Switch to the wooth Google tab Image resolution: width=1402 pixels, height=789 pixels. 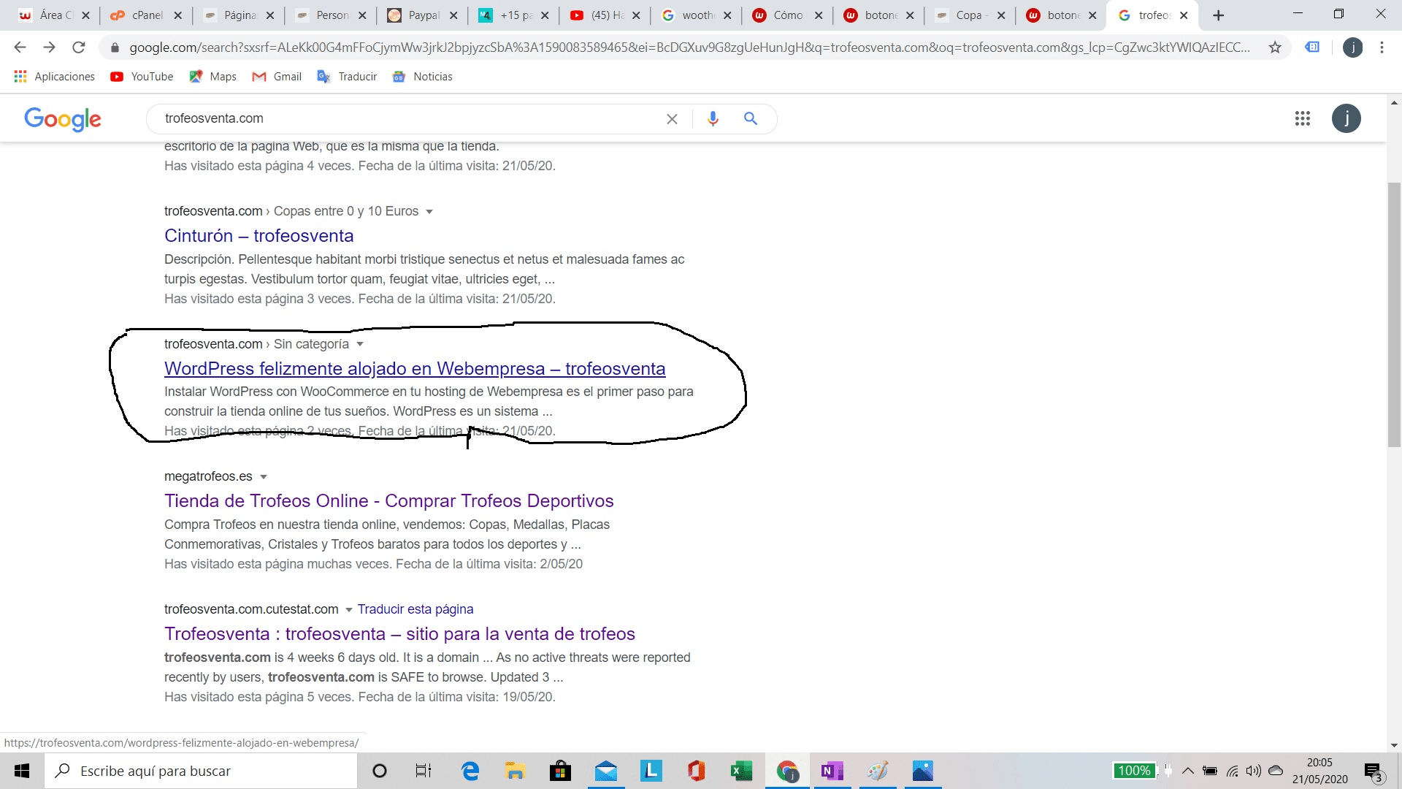696,15
